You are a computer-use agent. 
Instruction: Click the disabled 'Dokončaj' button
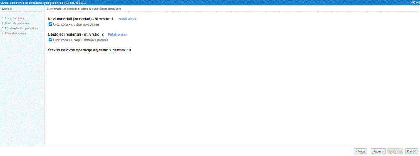[x=395, y=151]
